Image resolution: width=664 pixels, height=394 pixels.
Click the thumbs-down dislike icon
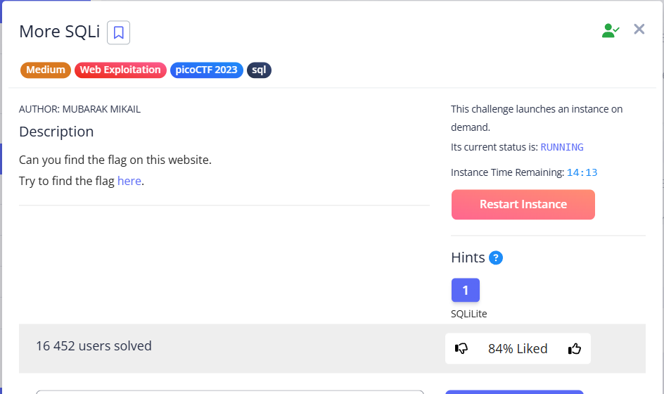(461, 348)
